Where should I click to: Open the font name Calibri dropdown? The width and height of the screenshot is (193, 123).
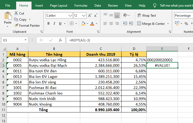pyautogui.click(x=70, y=16)
